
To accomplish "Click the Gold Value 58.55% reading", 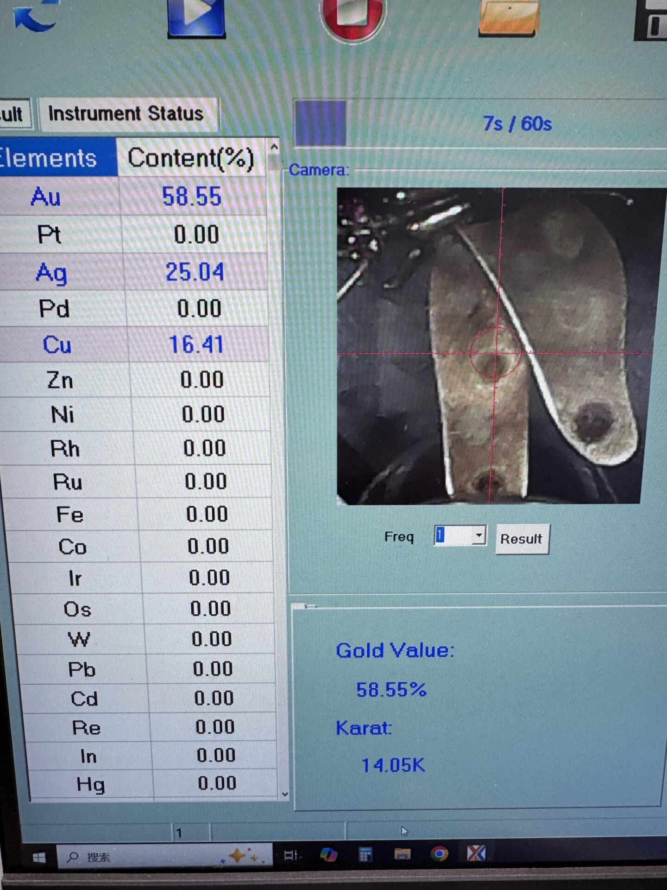I will (391, 690).
